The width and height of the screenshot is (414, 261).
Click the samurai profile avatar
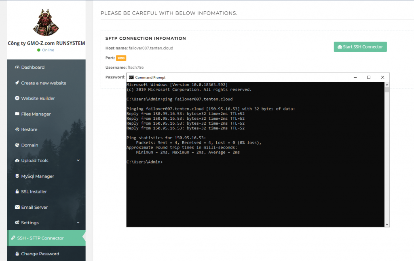(46, 23)
